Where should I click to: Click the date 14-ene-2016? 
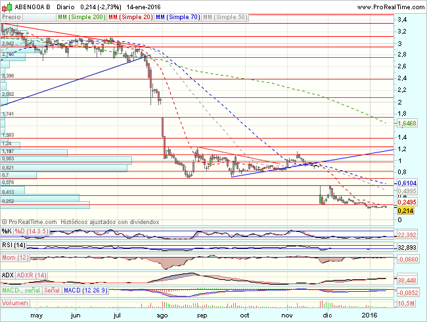(x=143, y=7)
